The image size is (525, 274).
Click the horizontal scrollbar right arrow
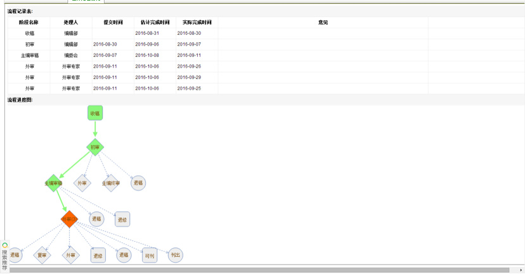click(521, 270)
